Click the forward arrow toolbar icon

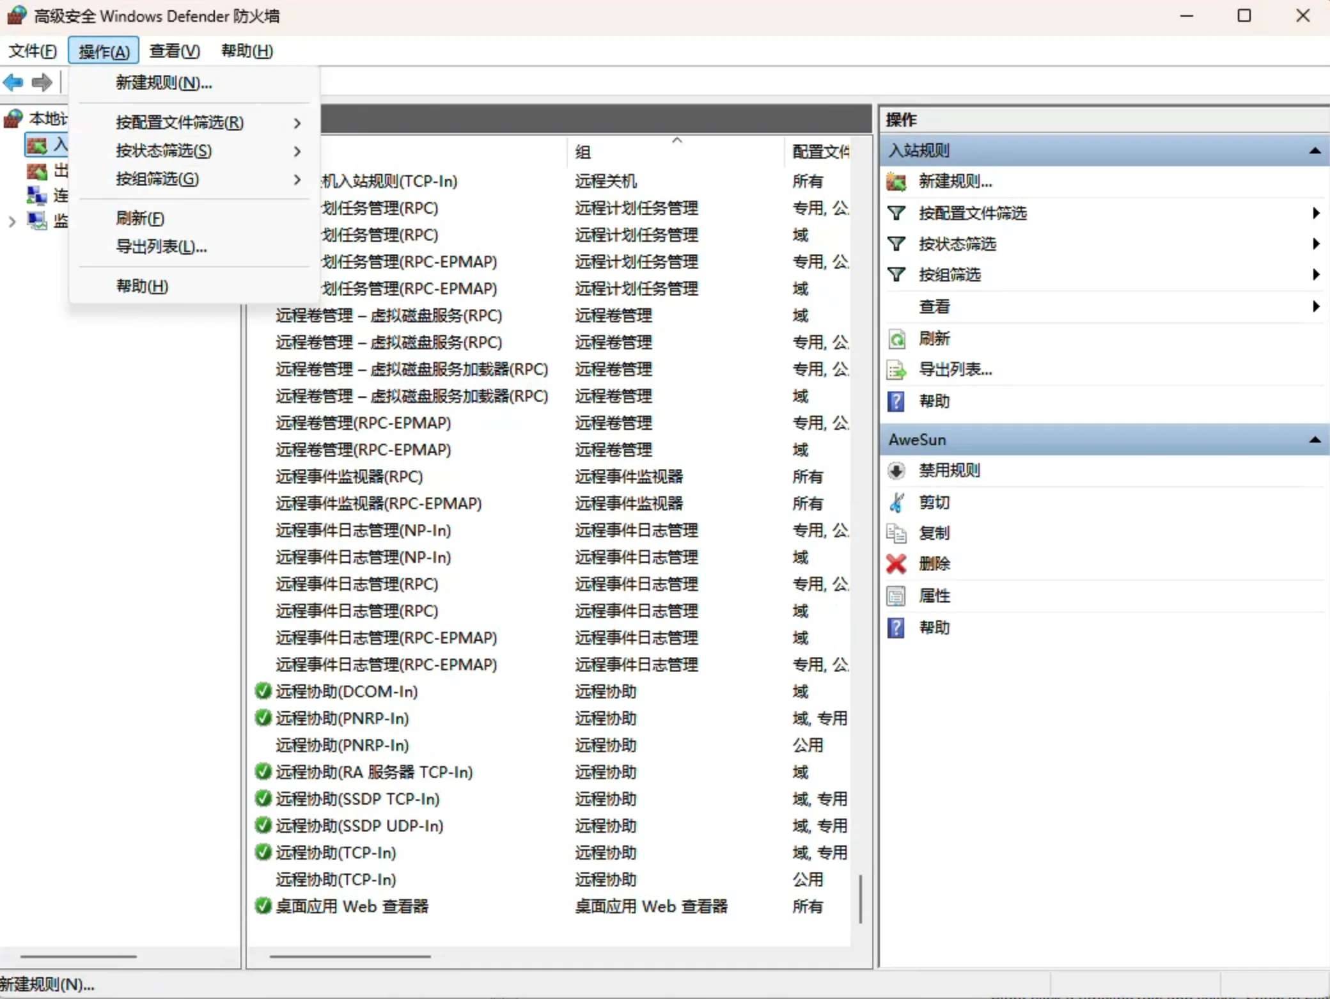click(x=42, y=83)
